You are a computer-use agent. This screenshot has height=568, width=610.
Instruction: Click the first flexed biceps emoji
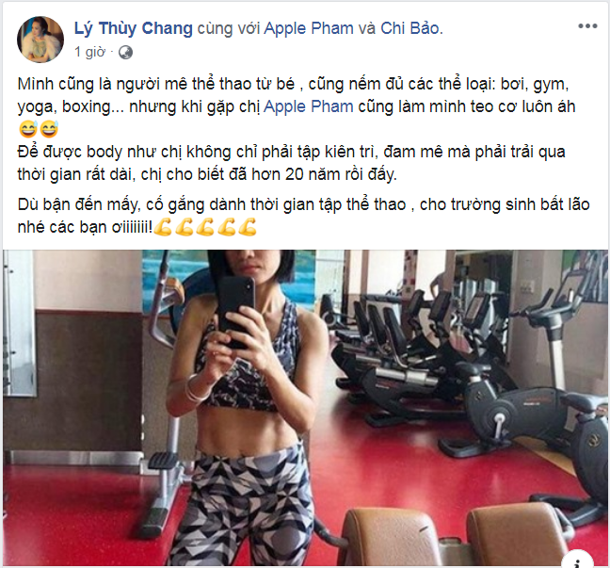coord(163,227)
